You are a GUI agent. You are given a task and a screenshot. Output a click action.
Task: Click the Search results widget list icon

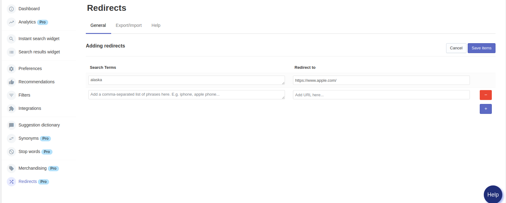pyautogui.click(x=11, y=52)
